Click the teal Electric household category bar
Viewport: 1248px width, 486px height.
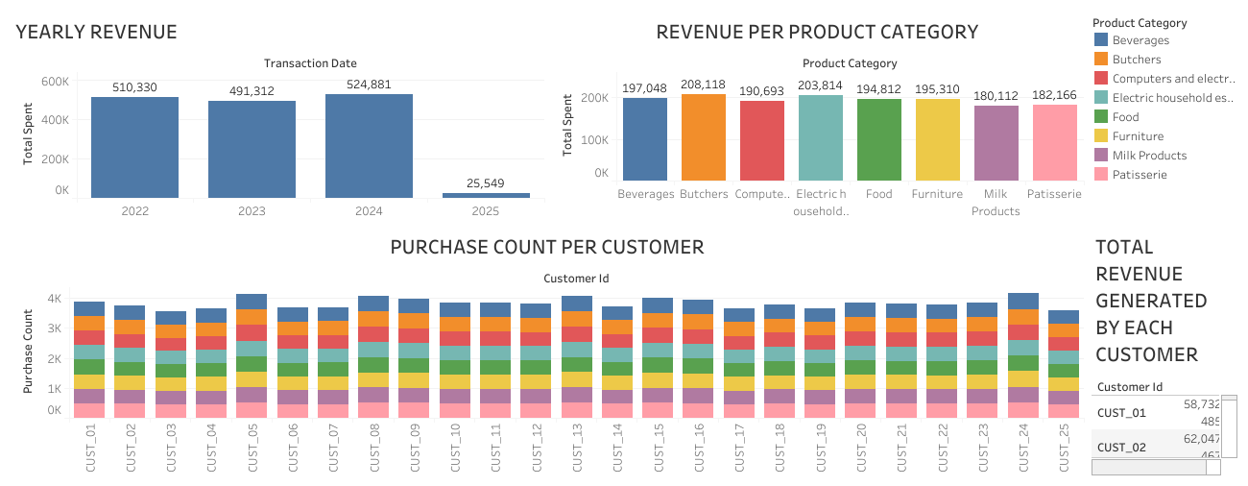point(821,137)
